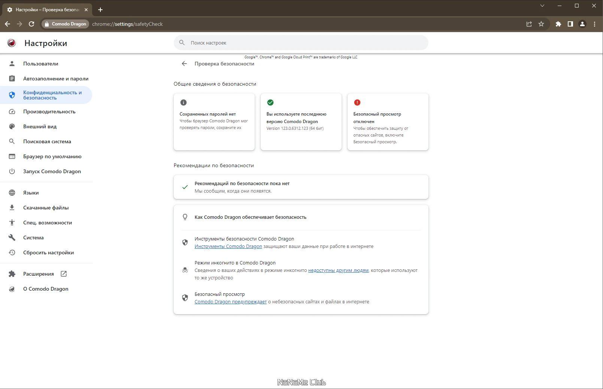Viewport: 603px width, 389px height.
Task: Click the globe icon beside Языки
Action: tap(12, 193)
